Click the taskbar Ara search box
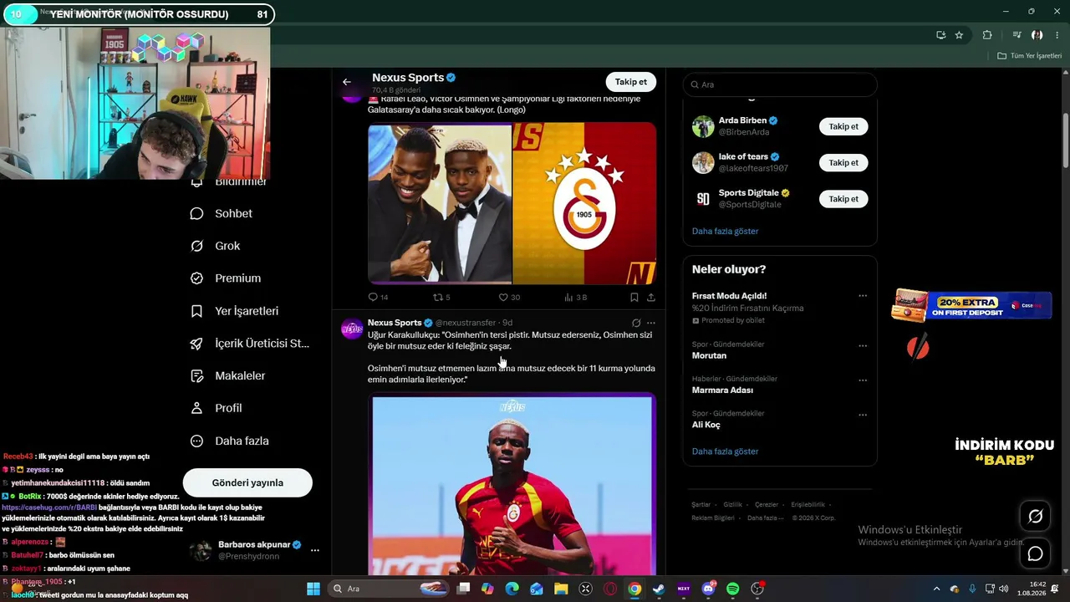The width and height of the screenshot is (1070, 602). 388,589
